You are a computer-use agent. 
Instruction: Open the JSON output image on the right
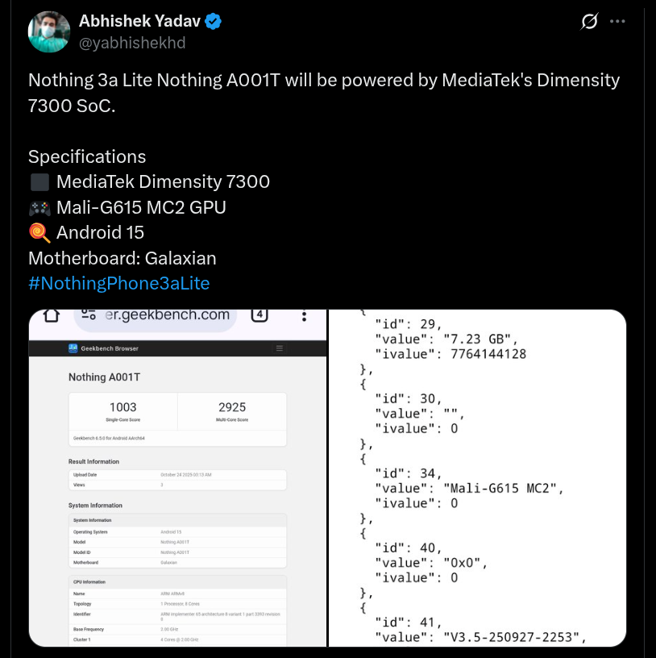pyautogui.click(x=477, y=477)
